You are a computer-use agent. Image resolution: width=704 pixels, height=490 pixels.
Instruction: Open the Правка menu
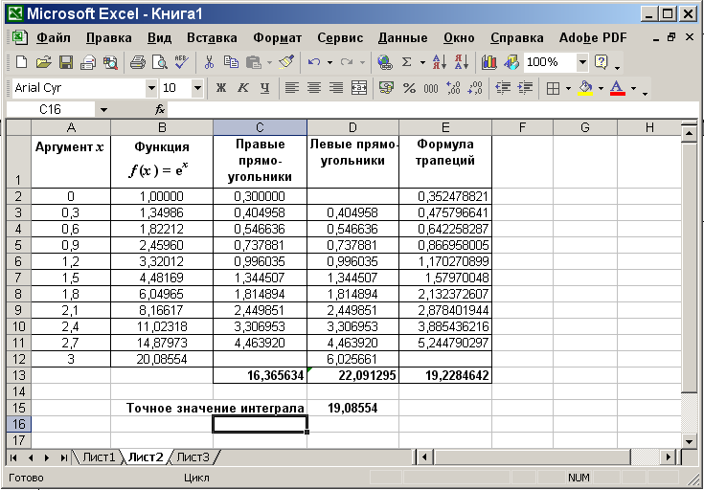(108, 38)
